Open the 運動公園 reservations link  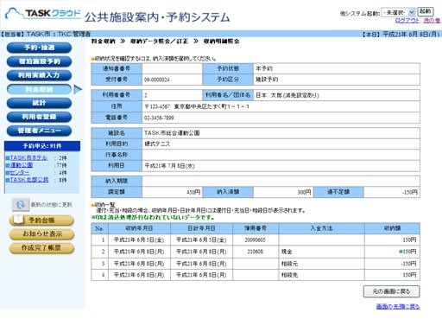[x=22, y=165]
